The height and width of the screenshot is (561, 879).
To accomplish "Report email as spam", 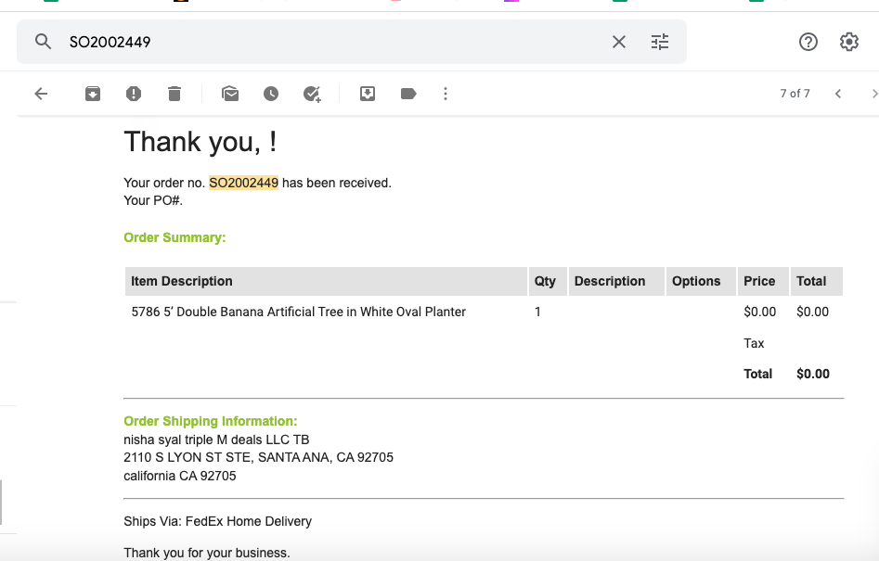I will click(x=134, y=94).
